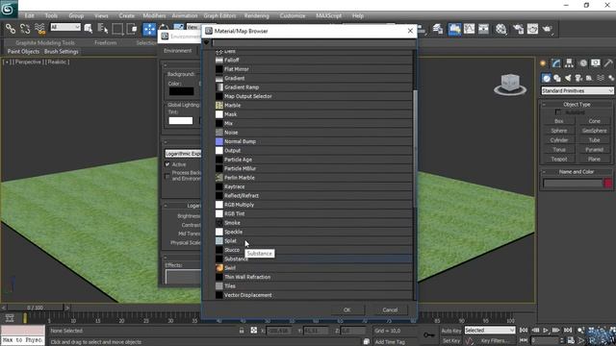This screenshot has width=616, height=346.
Task: Click the Select Object tool icon
Action: pyautogui.click(x=89, y=29)
